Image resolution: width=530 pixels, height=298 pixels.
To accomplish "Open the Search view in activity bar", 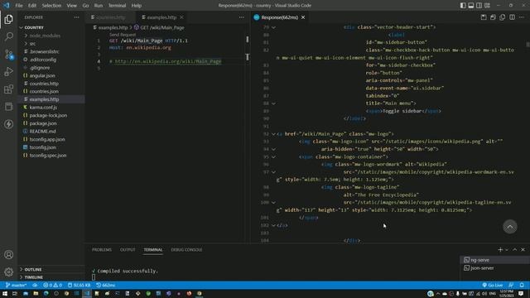I will [9, 36].
